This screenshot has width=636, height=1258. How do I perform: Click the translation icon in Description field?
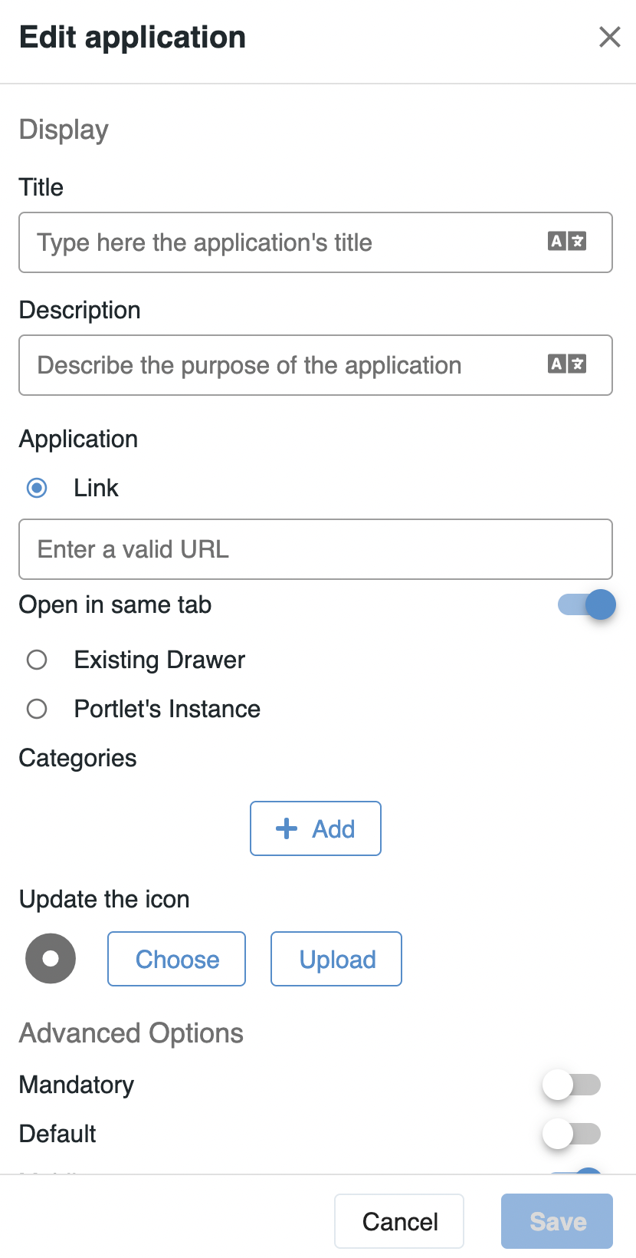pyautogui.click(x=567, y=364)
